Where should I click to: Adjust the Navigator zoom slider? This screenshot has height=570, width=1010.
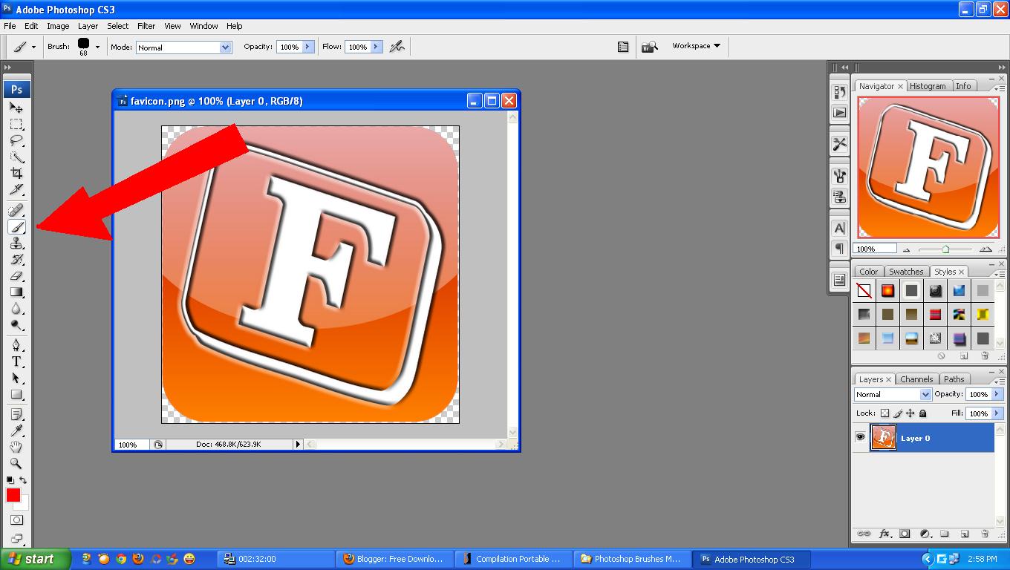click(945, 249)
